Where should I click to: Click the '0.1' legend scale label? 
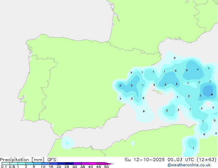tap(4, 167)
